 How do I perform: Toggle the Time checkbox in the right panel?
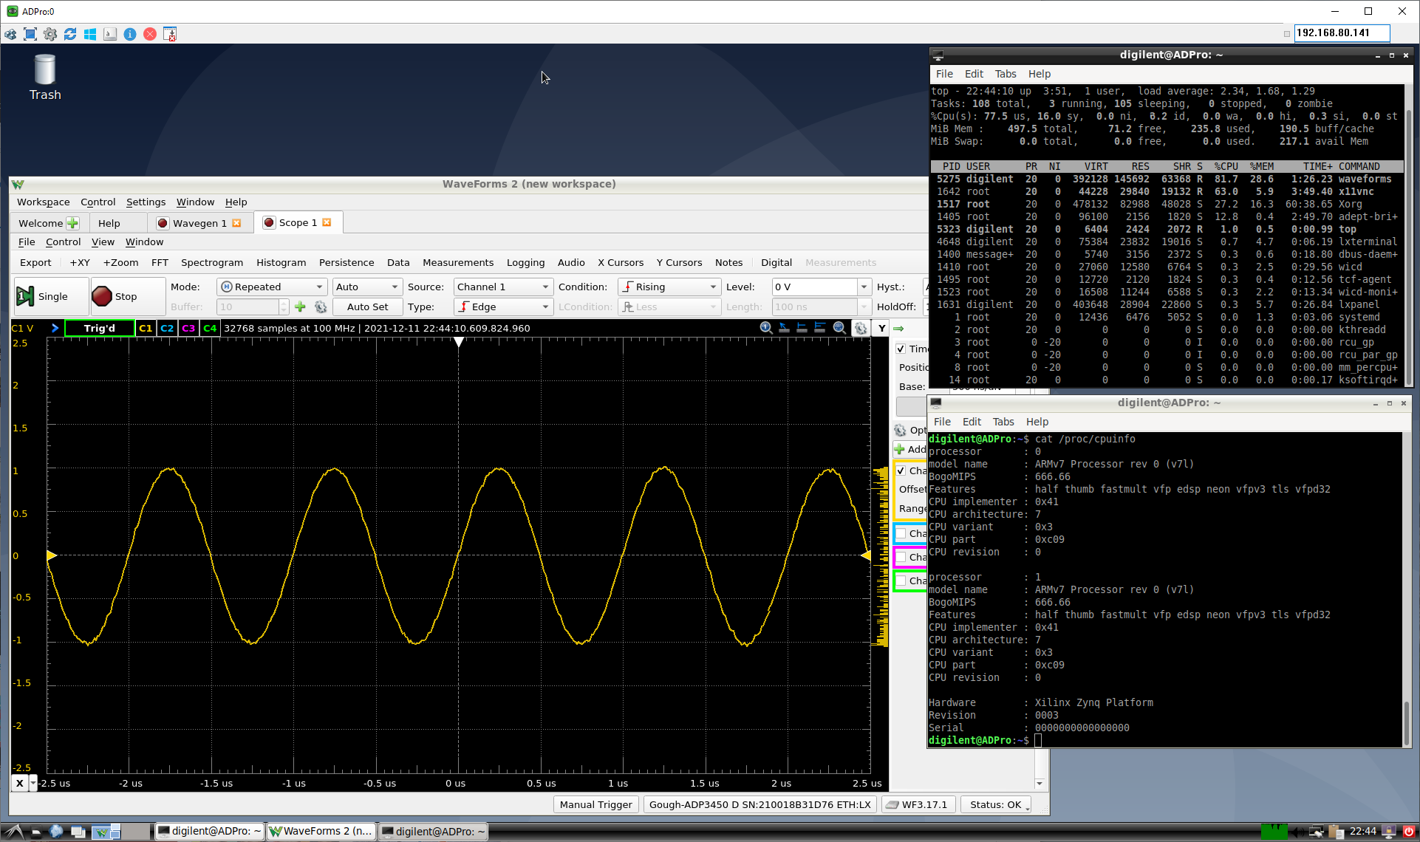click(x=901, y=349)
